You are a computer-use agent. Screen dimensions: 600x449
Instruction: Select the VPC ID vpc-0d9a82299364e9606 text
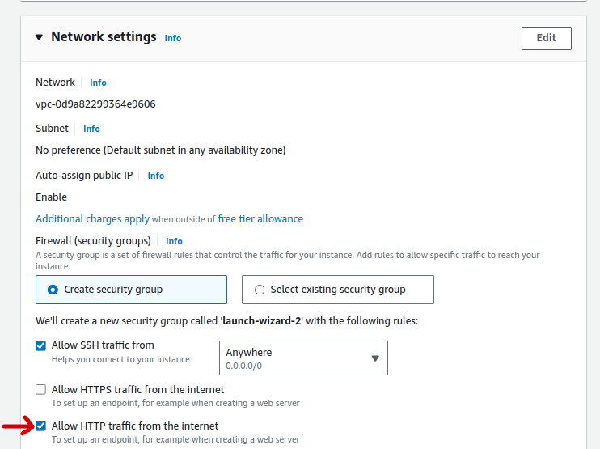pyautogui.click(x=95, y=104)
